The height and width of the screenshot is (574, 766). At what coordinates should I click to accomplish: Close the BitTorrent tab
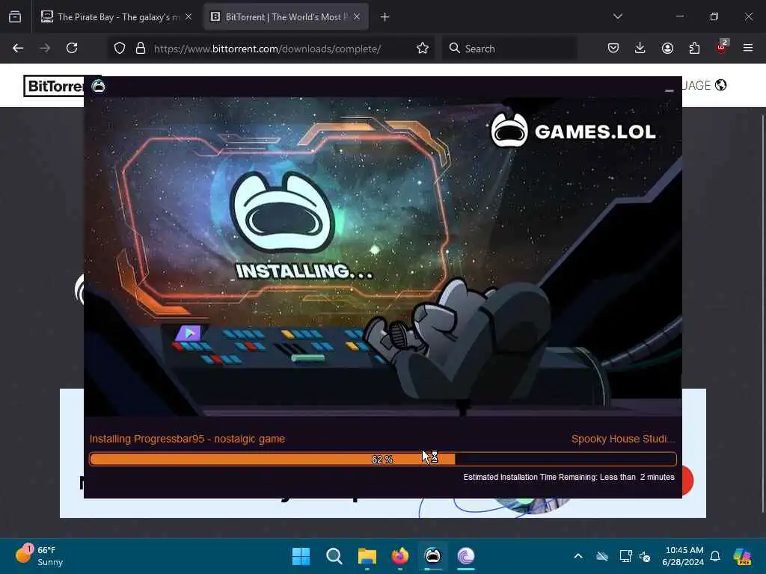tap(357, 17)
